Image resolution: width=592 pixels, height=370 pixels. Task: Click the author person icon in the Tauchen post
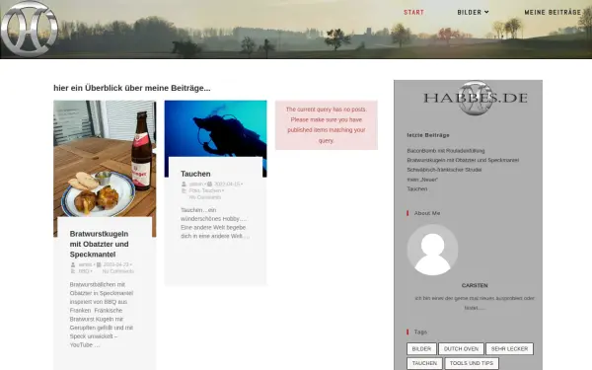(184, 184)
